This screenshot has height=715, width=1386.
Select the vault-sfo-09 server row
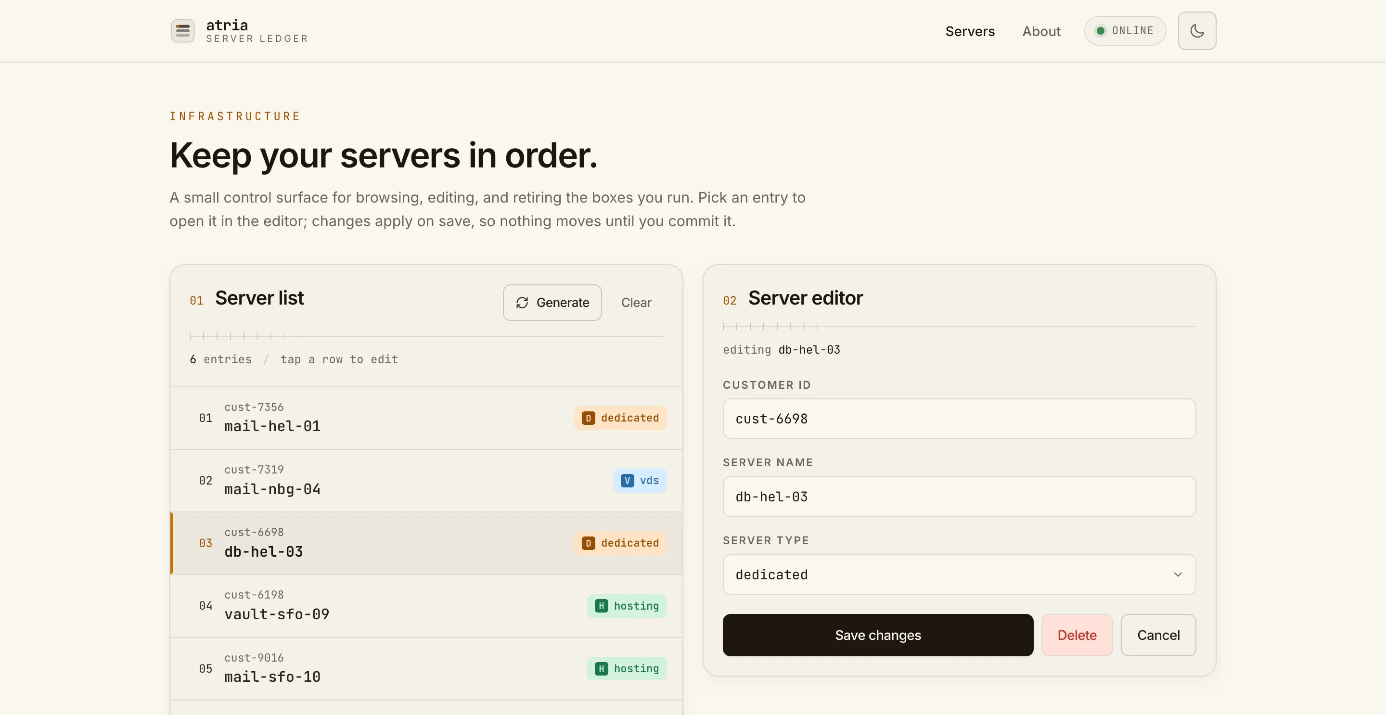click(x=426, y=606)
